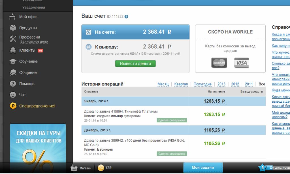Click the help icon next to account ID
Viewport: 290px width, 174px height.
(x=126, y=17)
